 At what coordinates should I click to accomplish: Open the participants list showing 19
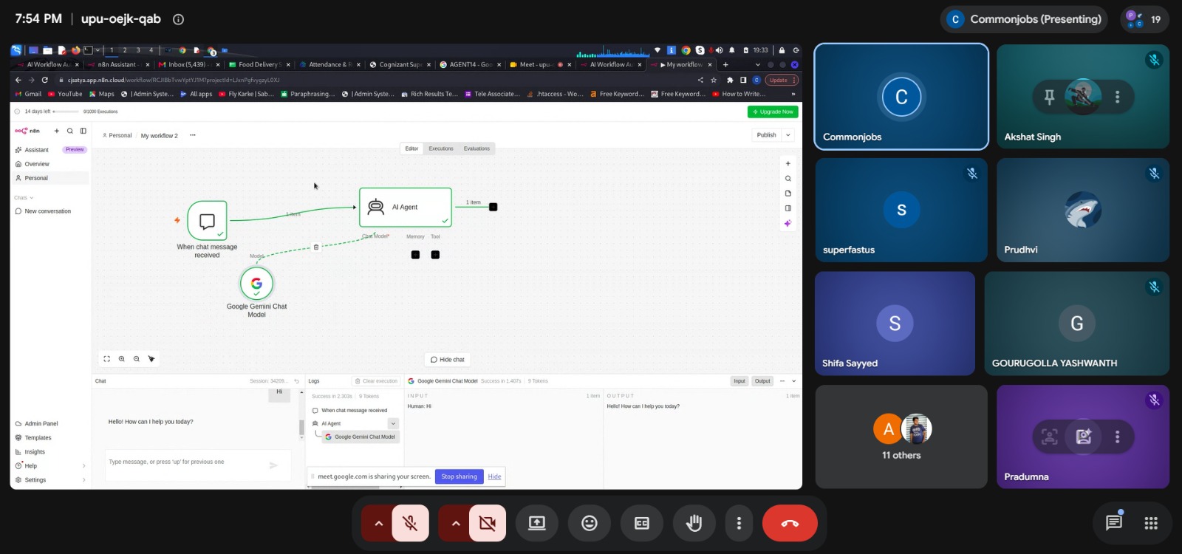(1145, 19)
